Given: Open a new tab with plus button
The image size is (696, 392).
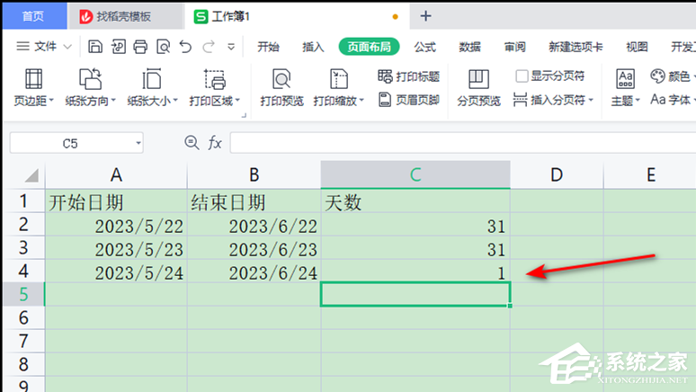Looking at the screenshot, I should (425, 16).
